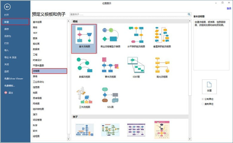233x143 pixels.
Task: Select the 科学 category
Action: coord(35,125)
